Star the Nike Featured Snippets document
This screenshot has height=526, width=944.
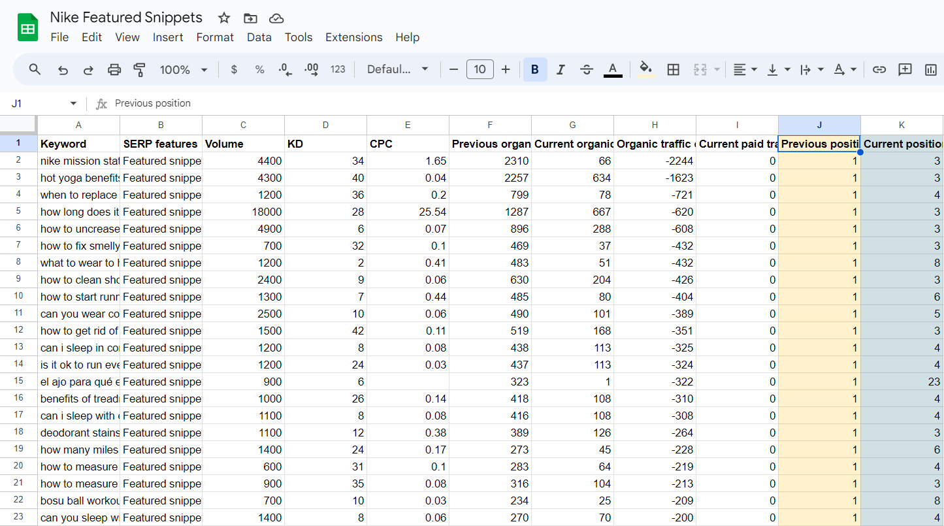point(224,18)
